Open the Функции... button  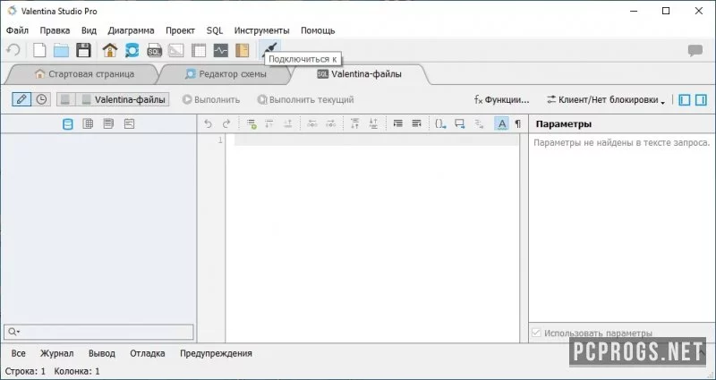(x=502, y=99)
